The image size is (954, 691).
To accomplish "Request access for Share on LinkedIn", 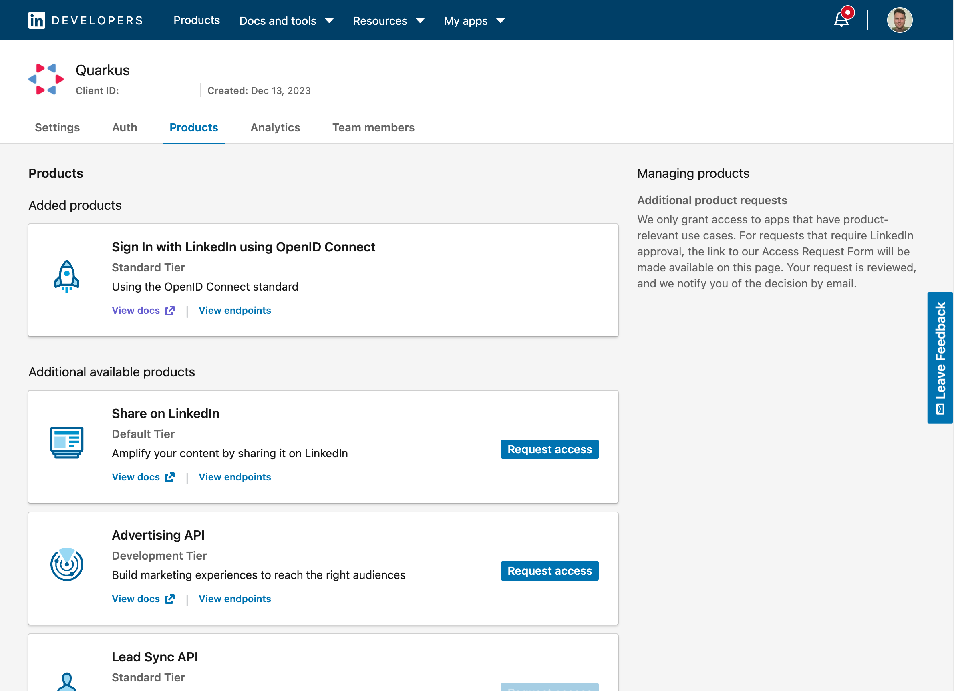I will tap(549, 449).
